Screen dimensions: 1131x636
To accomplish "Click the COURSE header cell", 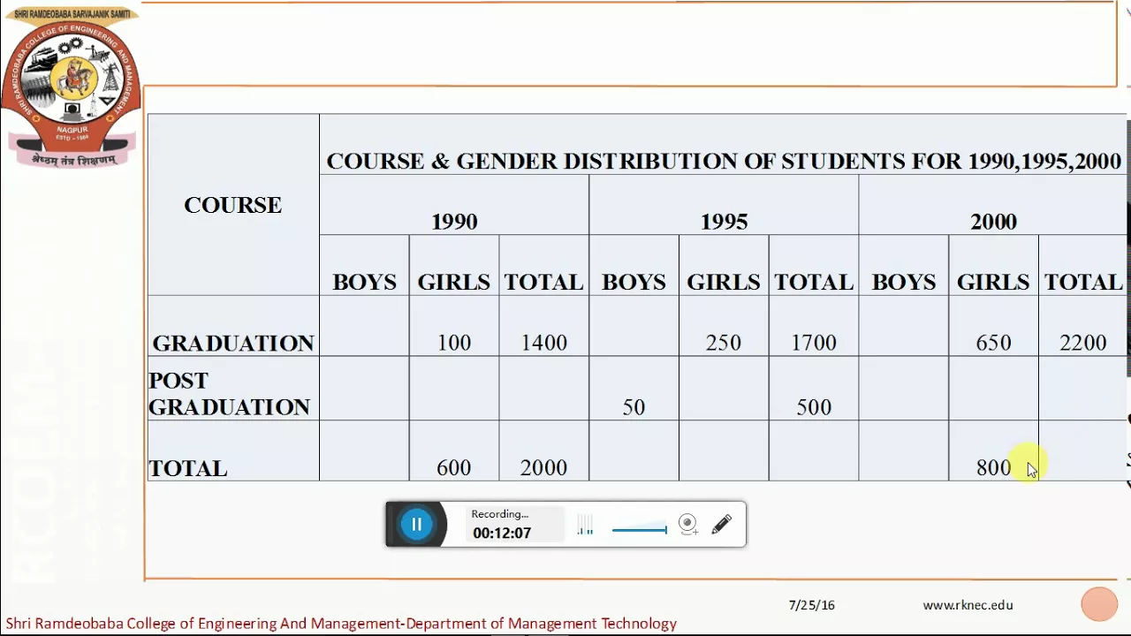I will click(232, 205).
